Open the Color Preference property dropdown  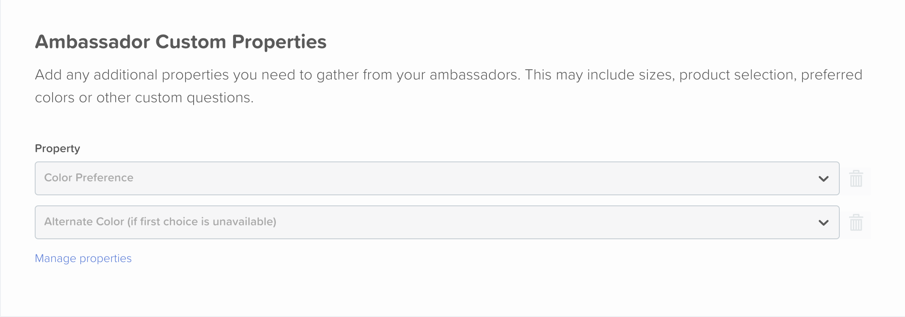(x=437, y=178)
